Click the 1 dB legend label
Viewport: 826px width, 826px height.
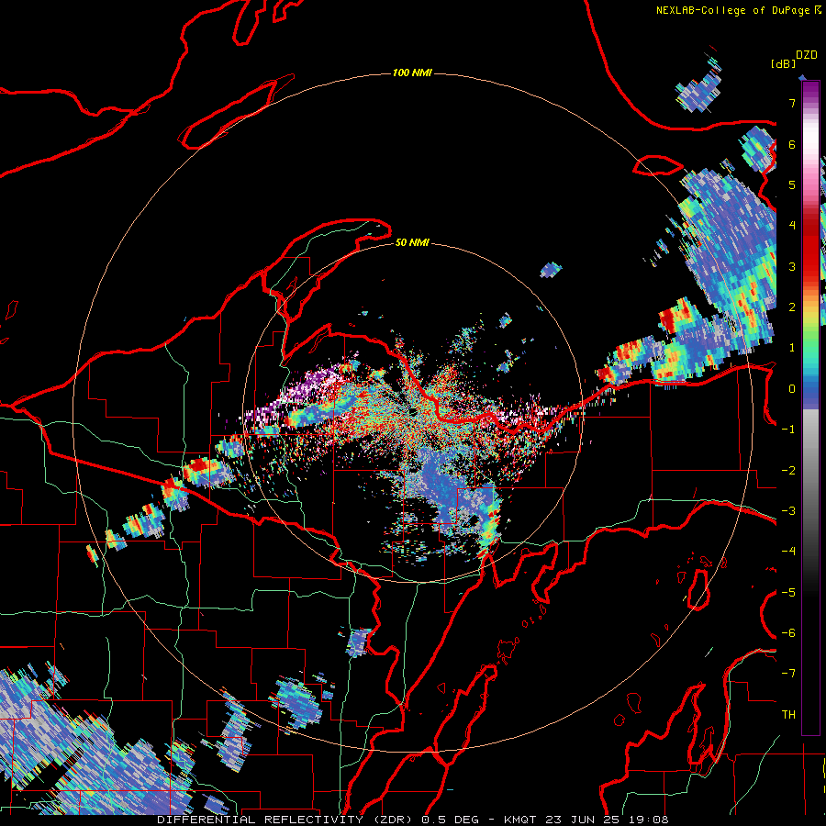pyautogui.click(x=792, y=348)
